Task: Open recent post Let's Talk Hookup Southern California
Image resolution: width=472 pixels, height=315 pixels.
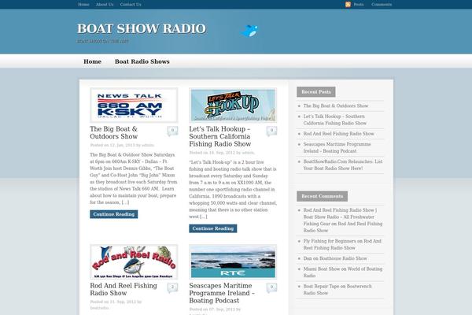Action: coord(335,120)
